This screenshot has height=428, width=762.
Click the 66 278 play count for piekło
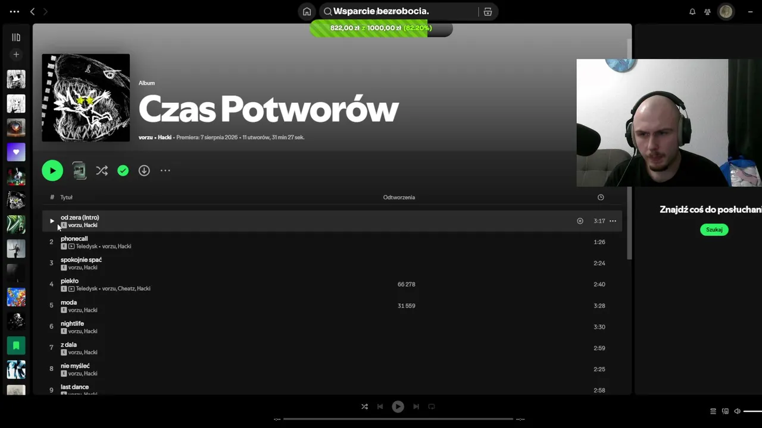pyautogui.click(x=407, y=285)
